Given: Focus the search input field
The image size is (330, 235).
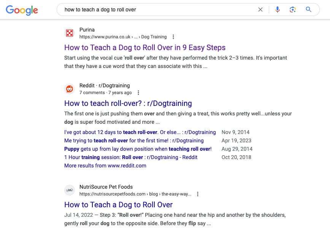Looking at the screenshot, I should click(158, 9).
